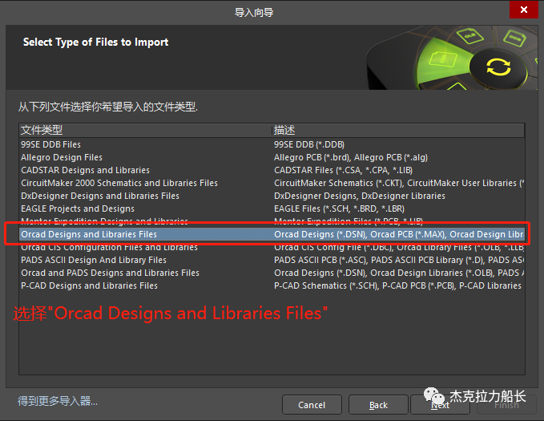
Task: Click description Allegro PCB (*.brd), Allegro PCB (*.alg)
Action: [x=351, y=157]
